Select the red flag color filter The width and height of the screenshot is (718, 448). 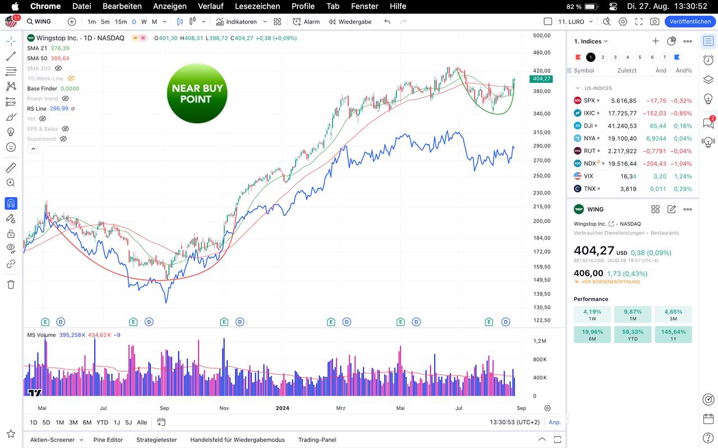578,57
